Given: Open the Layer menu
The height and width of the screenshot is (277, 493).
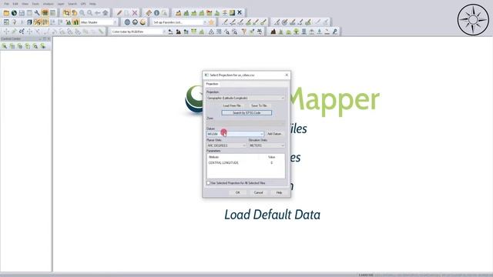Looking at the screenshot, I should [61, 4].
